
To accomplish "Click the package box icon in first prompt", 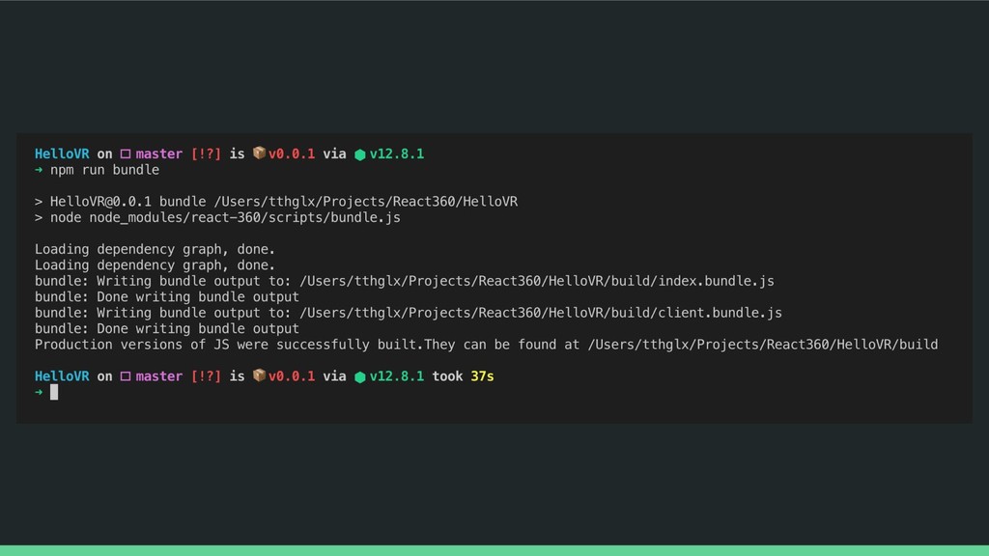I will (259, 153).
